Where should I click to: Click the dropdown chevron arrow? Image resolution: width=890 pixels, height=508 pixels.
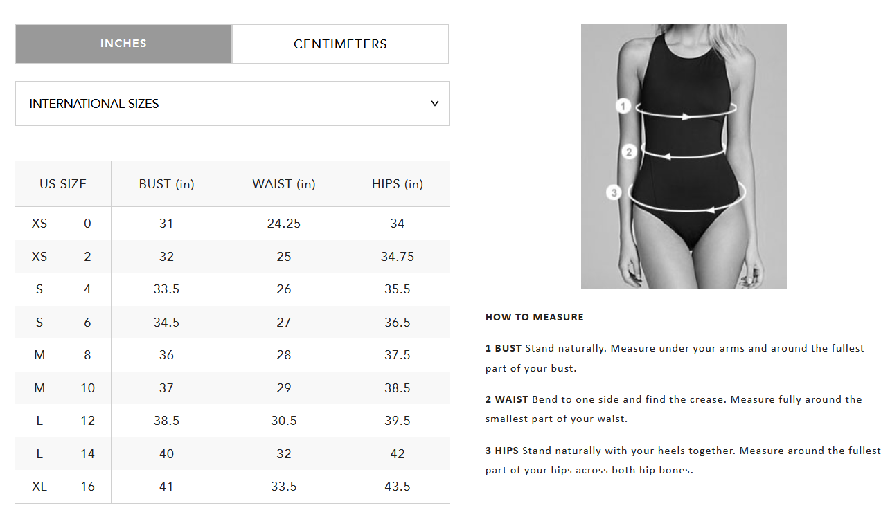pos(435,104)
